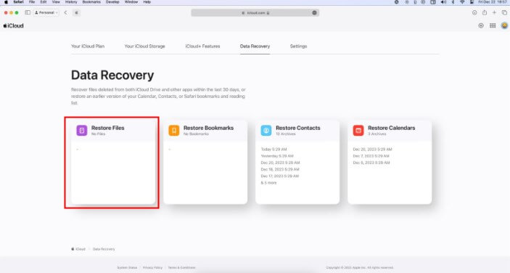510x273 pixels.
Task: Click '& 5 more' in Restore Contacts
Action: tap(268, 183)
